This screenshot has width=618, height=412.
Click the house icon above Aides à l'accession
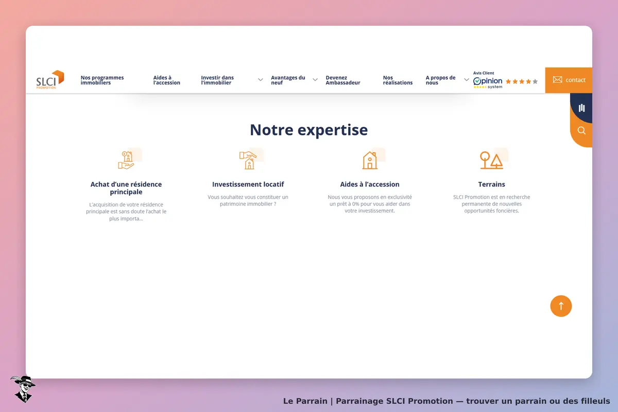coord(370,160)
